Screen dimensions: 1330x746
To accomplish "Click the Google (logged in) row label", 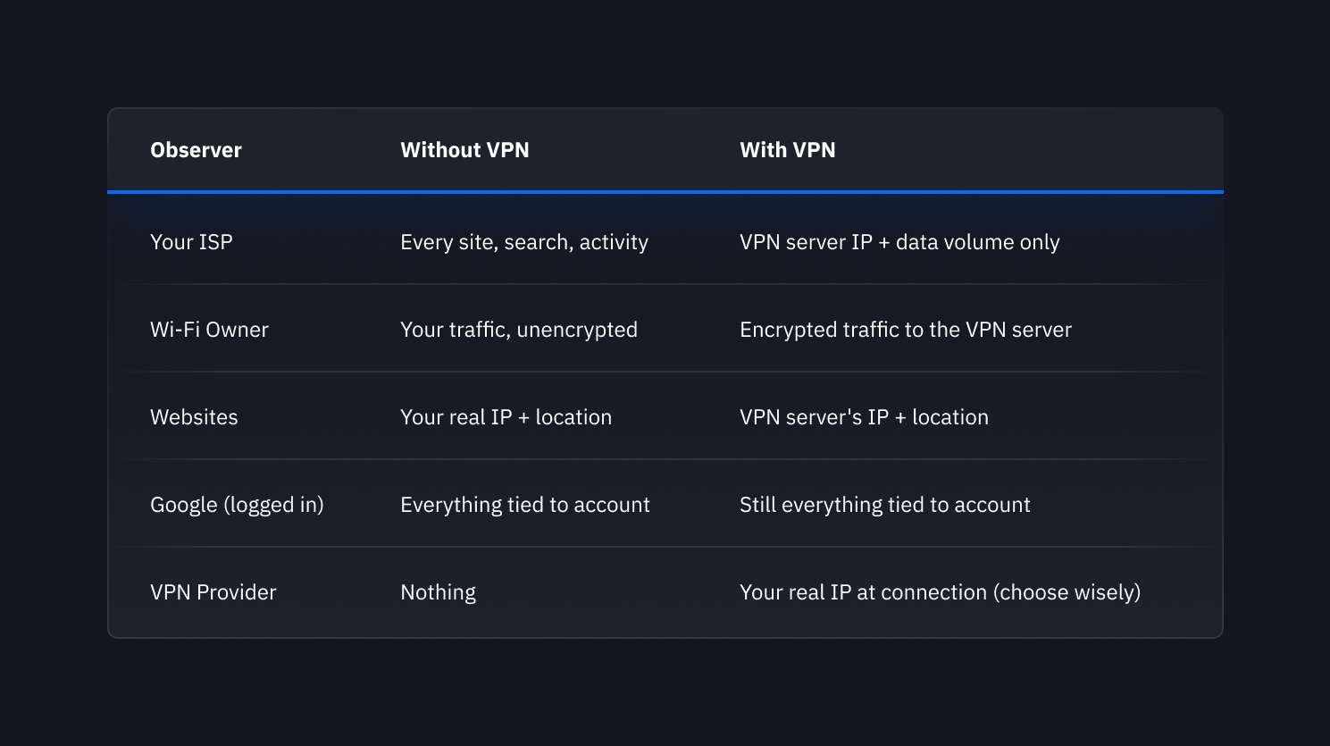I will [x=237, y=505].
